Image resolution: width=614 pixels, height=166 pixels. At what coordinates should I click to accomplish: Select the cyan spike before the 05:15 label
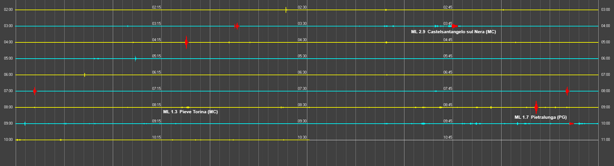tap(135, 59)
